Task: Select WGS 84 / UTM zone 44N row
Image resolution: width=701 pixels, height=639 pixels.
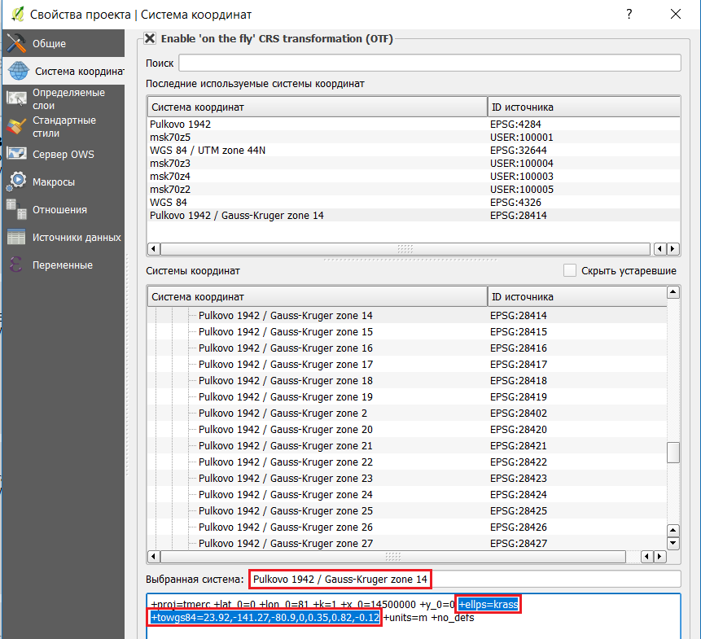Action: [414, 150]
